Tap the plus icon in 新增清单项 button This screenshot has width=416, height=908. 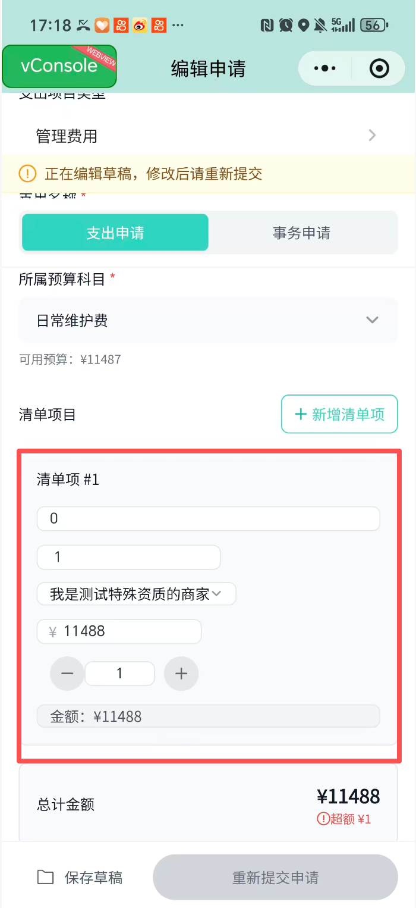point(300,414)
